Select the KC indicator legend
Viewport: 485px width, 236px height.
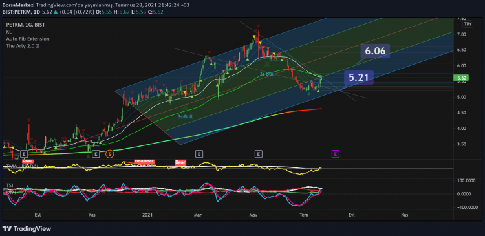tap(8, 32)
